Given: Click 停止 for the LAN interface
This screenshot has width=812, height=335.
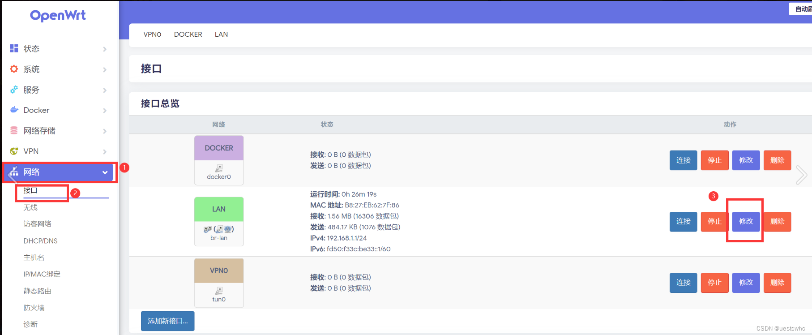Looking at the screenshot, I should [x=714, y=222].
